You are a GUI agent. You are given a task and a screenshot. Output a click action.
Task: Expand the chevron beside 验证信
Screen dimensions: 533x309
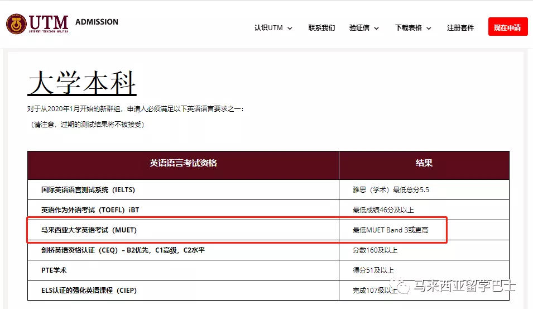377,28
